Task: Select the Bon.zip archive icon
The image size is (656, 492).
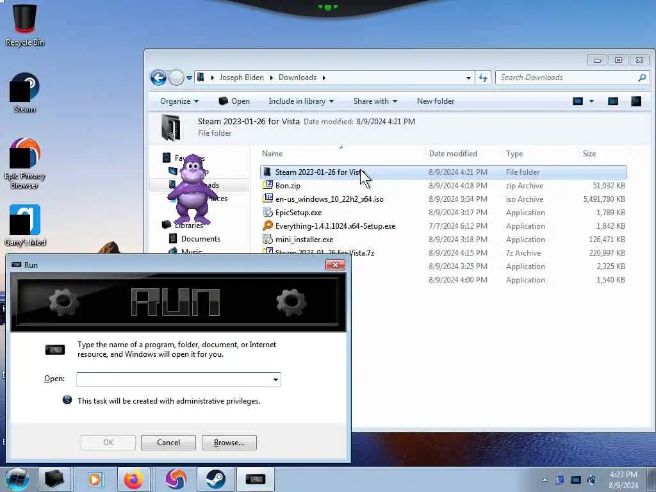Action: coord(267,185)
